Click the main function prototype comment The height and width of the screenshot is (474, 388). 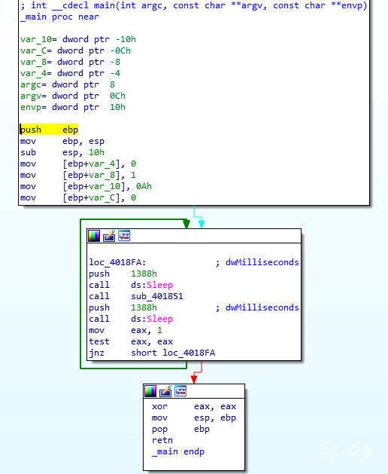[194, 6]
